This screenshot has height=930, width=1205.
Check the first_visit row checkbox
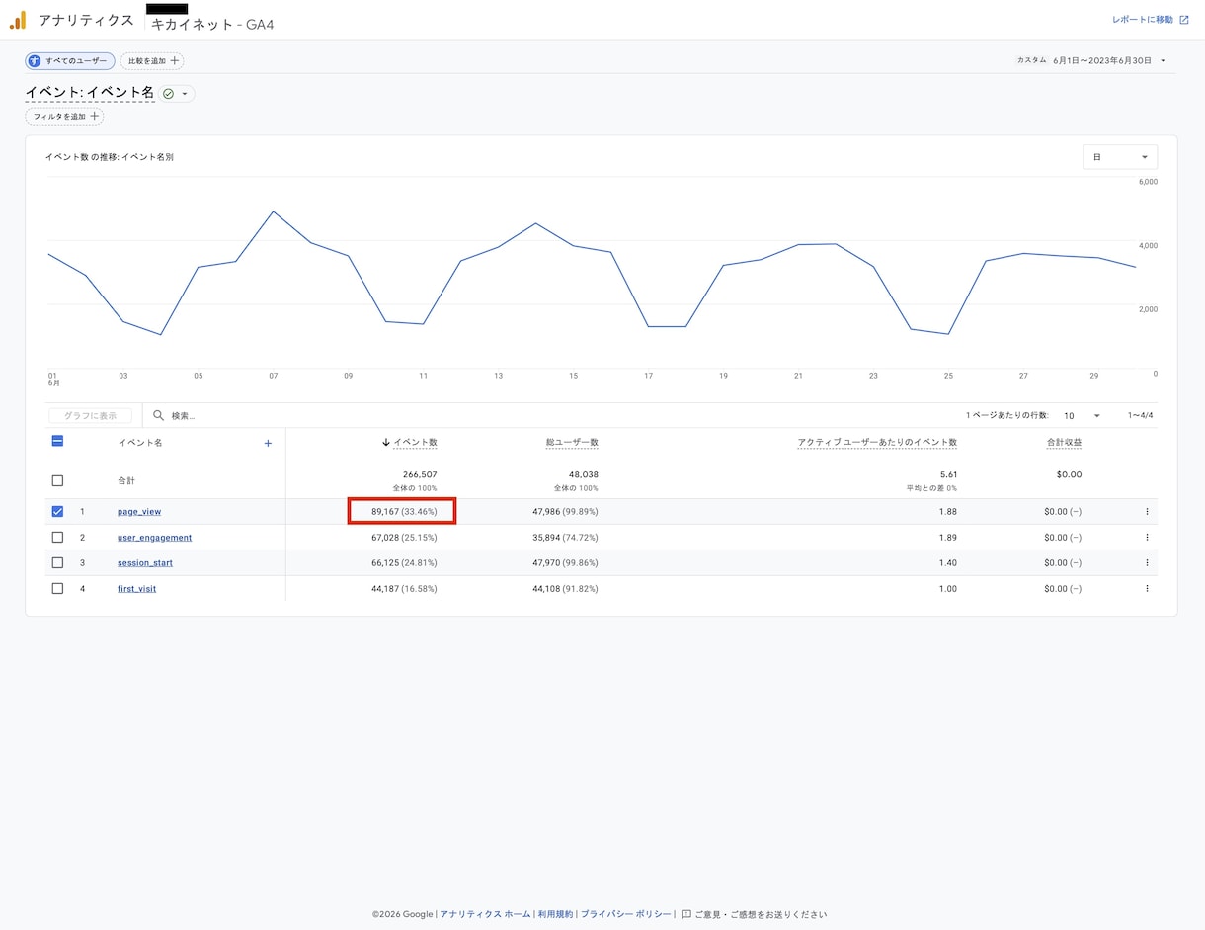click(x=57, y=589)
